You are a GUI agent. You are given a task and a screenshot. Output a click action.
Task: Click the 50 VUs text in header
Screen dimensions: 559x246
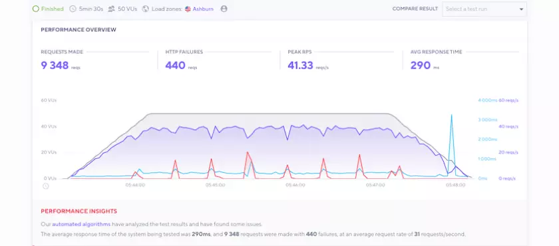click(128, 9)
